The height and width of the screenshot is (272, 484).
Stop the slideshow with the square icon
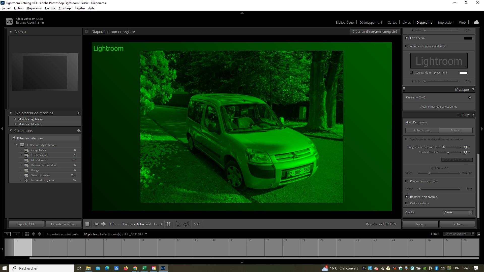point(87,224)
